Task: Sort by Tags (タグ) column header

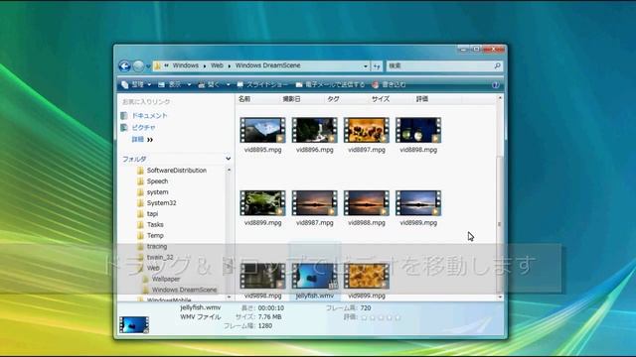Action: click(x=333, y=99)
